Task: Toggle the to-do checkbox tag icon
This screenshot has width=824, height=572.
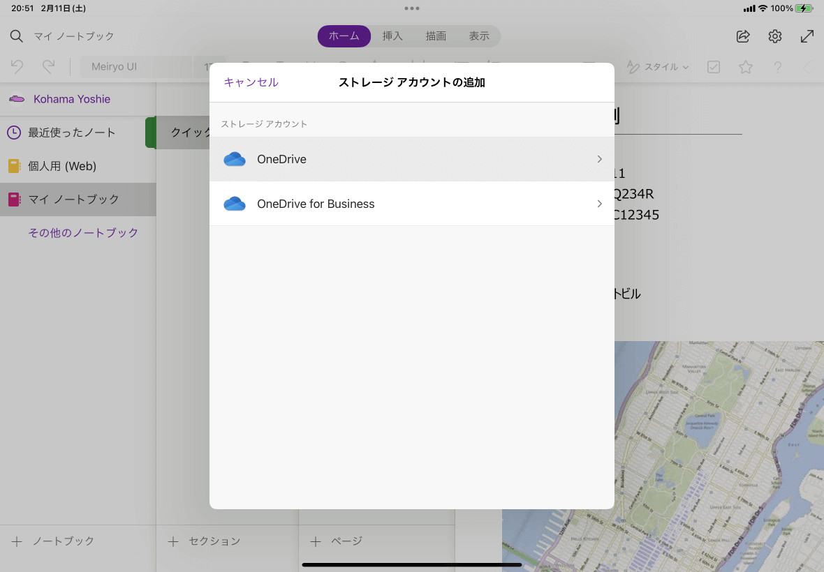Action: (714, 67)
